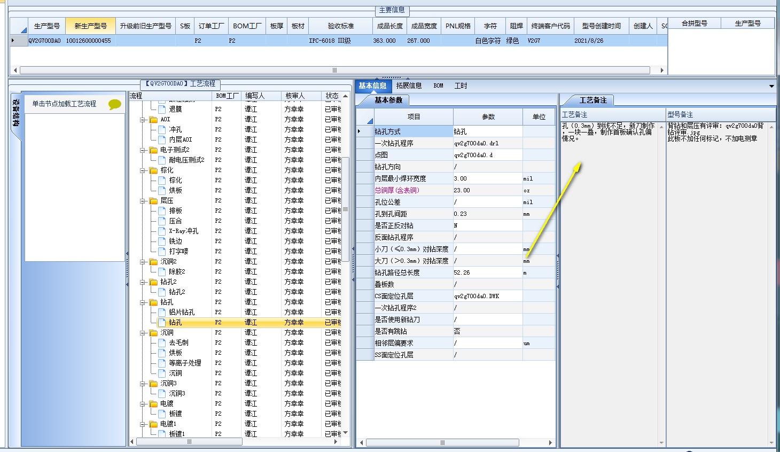Click the 一次钻孔程序 value qv2g700da0.drl
This screenshot has width=780, height=452.
[488, 143]
